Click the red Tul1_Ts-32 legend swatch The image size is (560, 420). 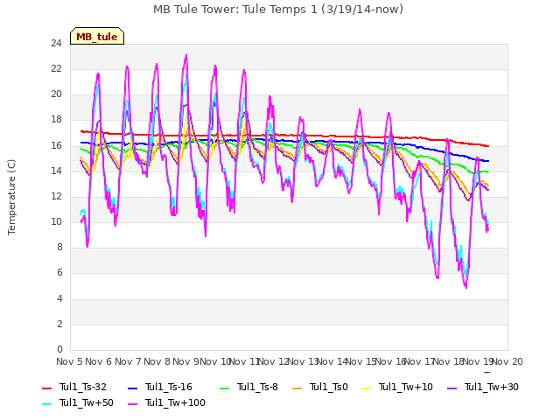(46, 388)
